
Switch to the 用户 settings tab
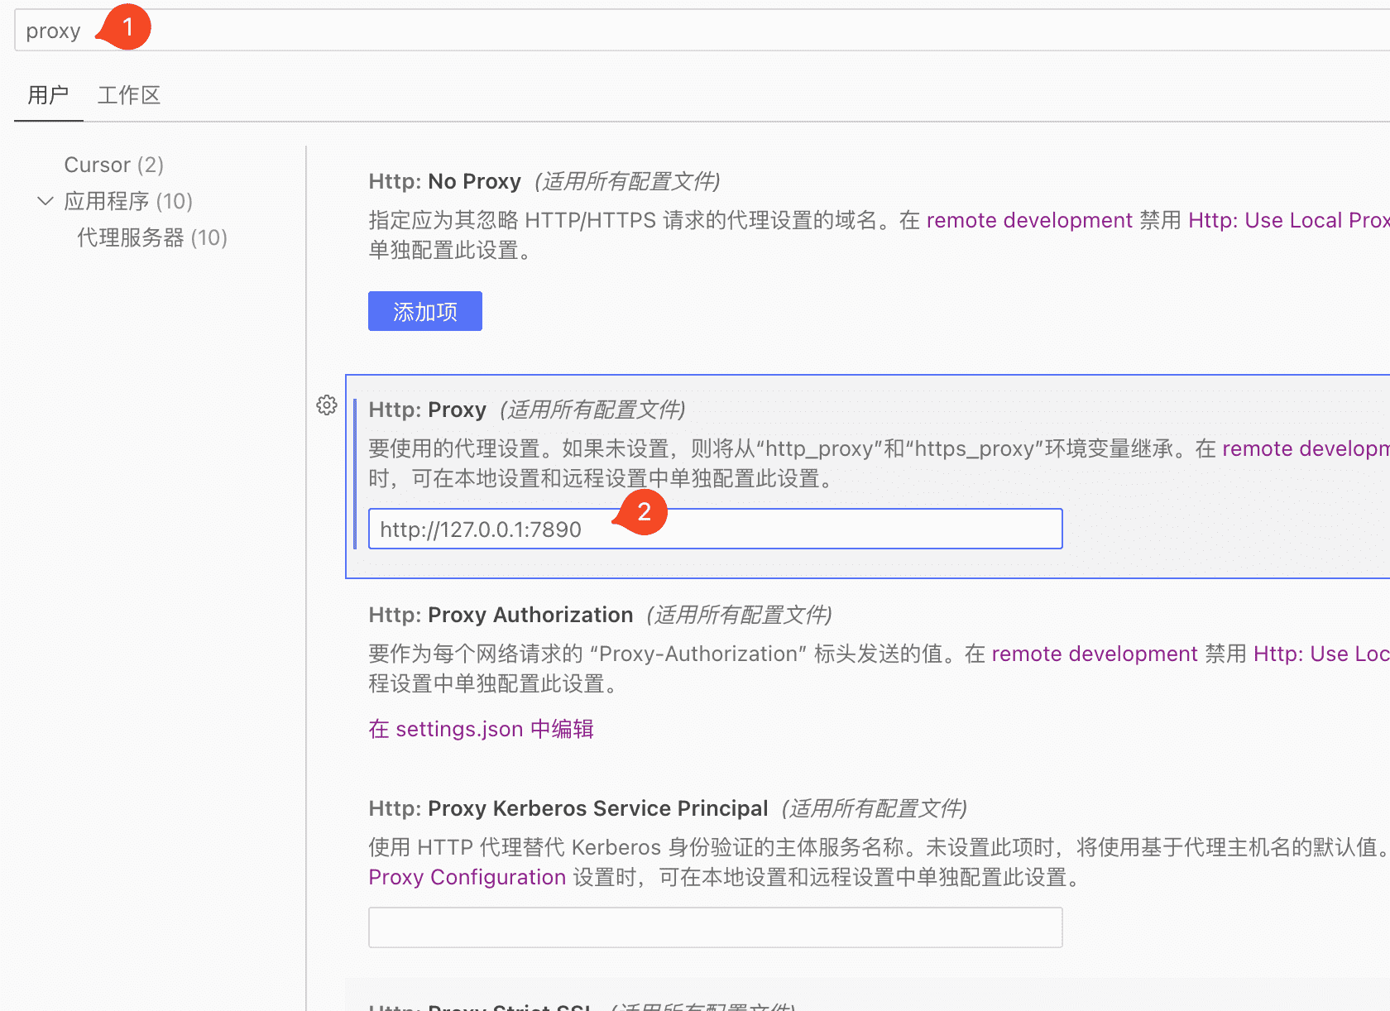[x=48, y=95]
